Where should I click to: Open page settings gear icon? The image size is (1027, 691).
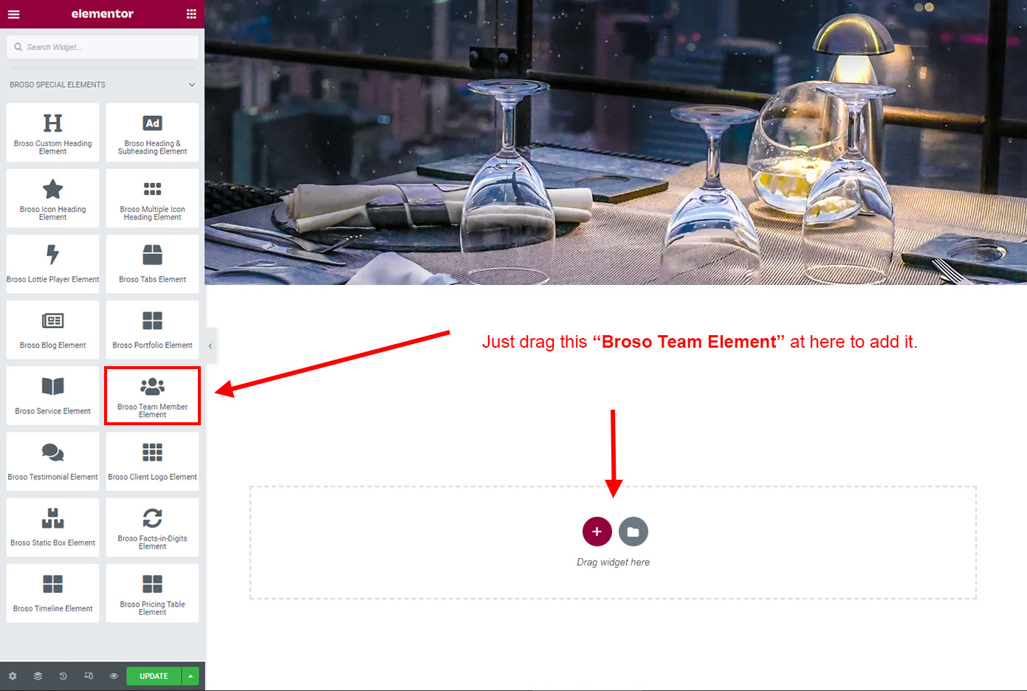tap(13, 676)
